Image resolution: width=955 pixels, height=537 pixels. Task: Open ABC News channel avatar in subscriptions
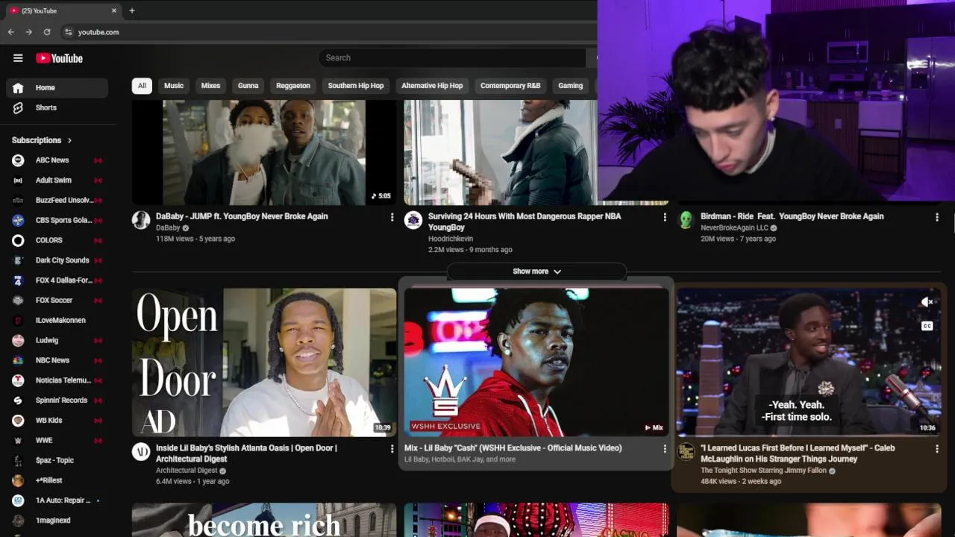(x=18, y=160)
